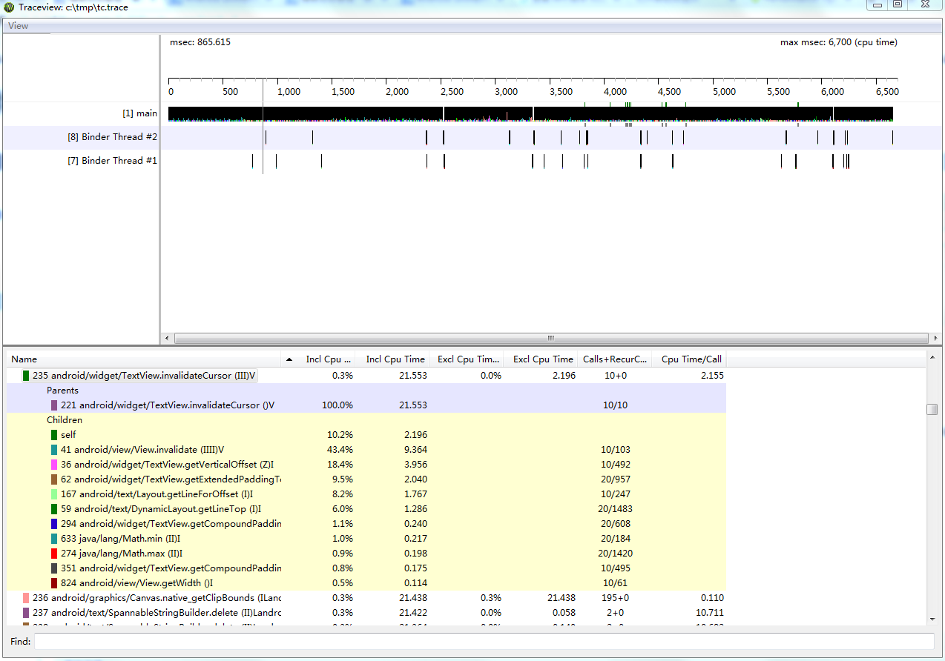Click the pink icon for 236 Canvas.native_getClipBounds
Image resolution: width=945 pixels, height=661 pixels.
coord(26,598)
